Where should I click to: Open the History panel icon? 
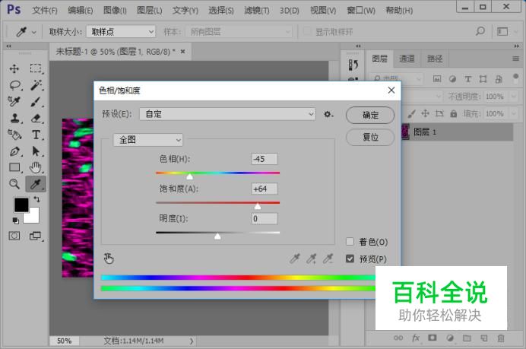click(x=353, y=65)
